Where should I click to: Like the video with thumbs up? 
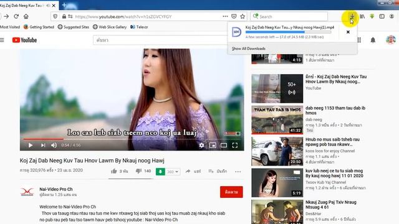pos(113,171)
